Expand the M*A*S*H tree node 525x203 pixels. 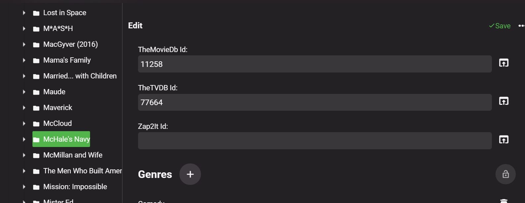(x=24, y=29)
